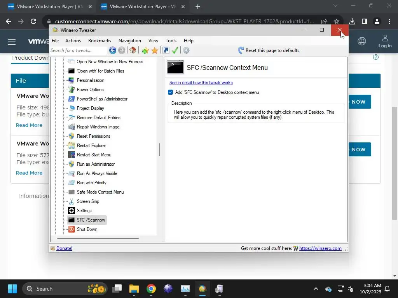The height and width of the screenshot is (298, 398).
Task: Click the Windows Start button
Action: point(12,289)
